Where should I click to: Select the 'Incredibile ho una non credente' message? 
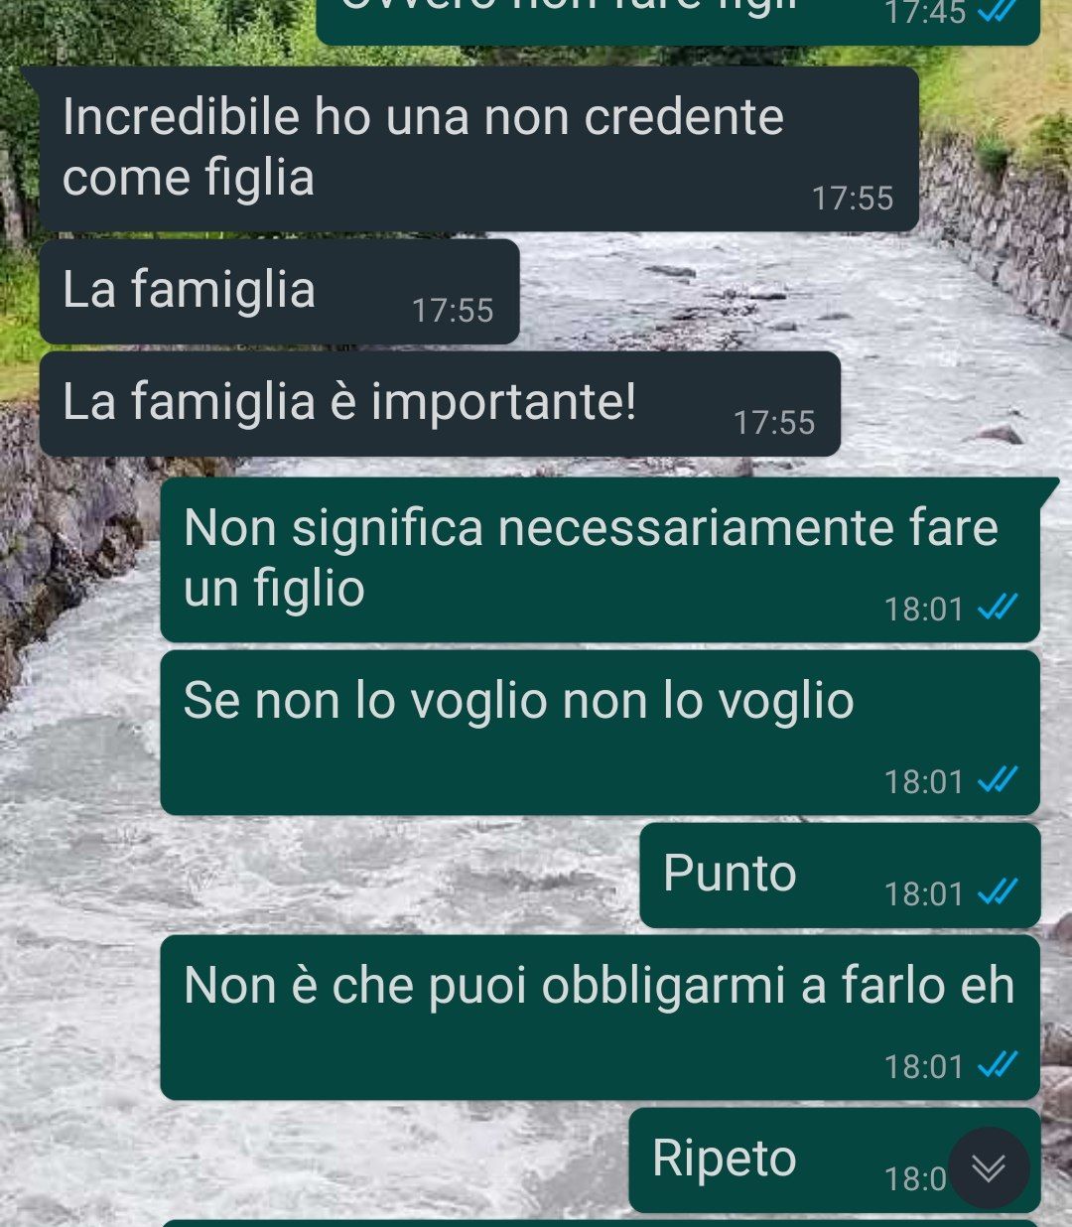click(478, 149)
